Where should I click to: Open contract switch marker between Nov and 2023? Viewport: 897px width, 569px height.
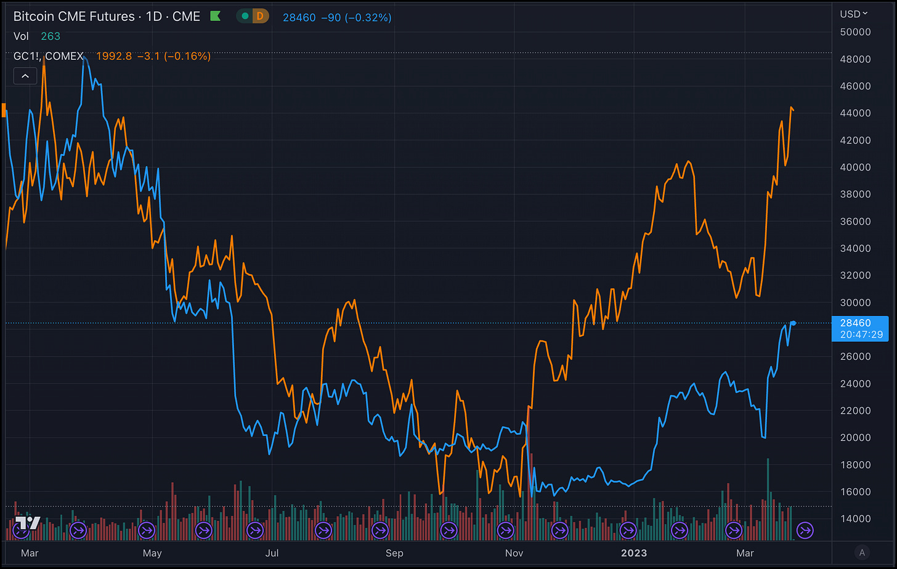coord(559,530)
